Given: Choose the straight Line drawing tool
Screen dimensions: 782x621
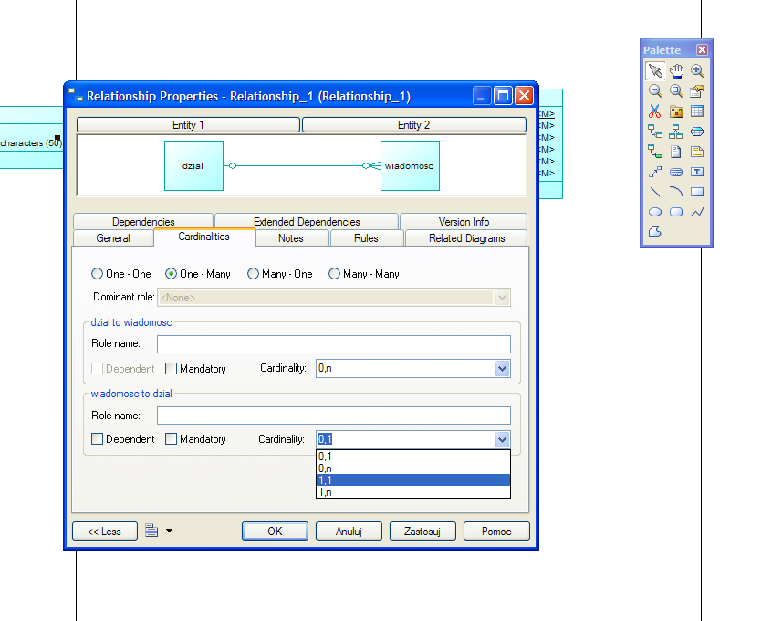Looking at the screenshot, I should pyautogui.click(x=655, y=192).
